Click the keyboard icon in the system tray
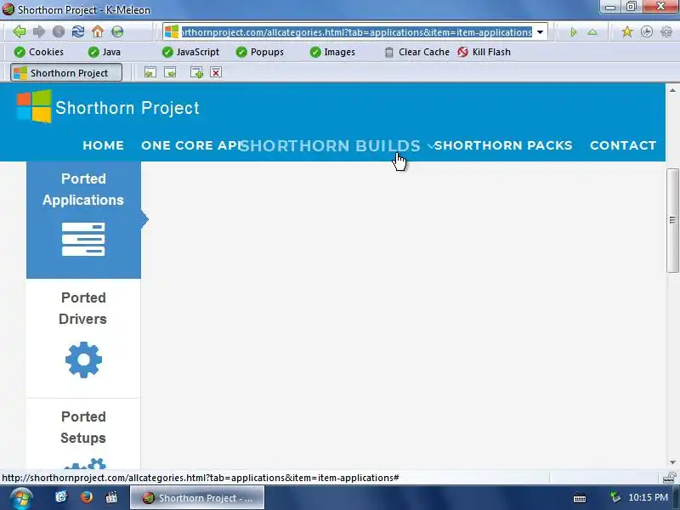This screenshot has width=680, height=510. coord(580,498)
